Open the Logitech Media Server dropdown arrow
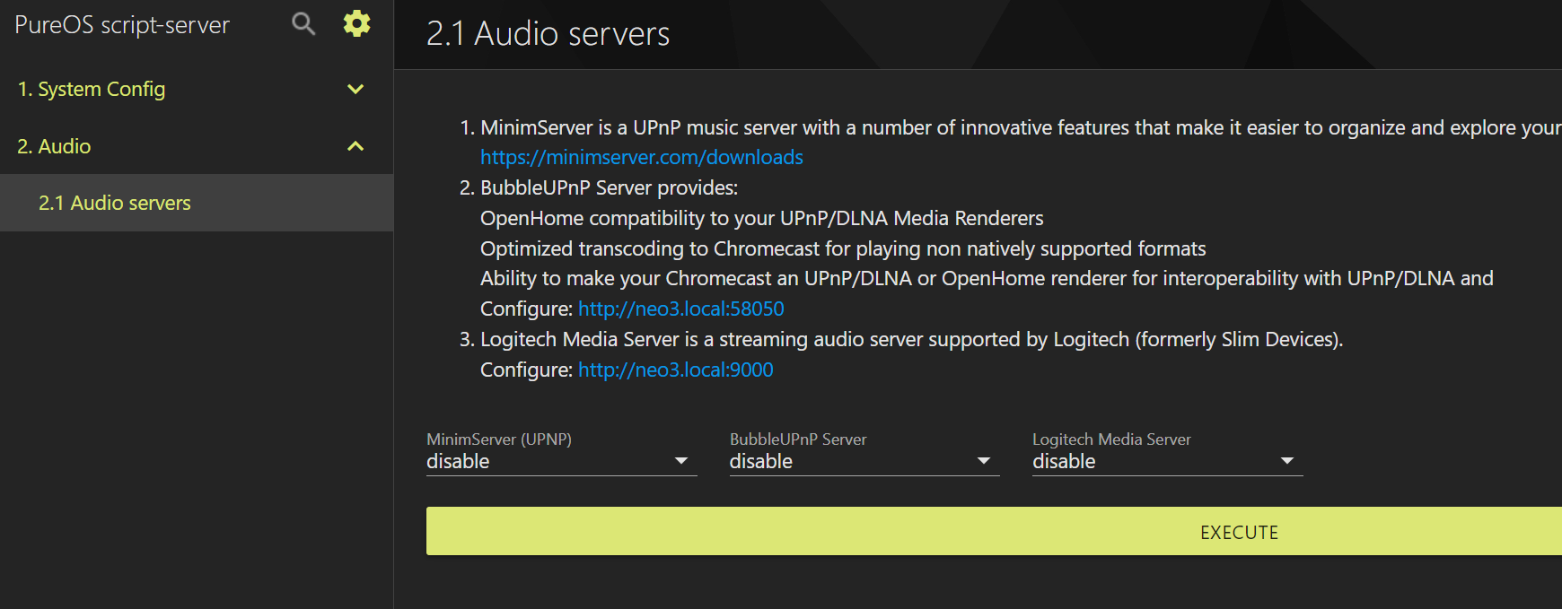This screenshot has height=609, width=1562. pos(1287,461)
